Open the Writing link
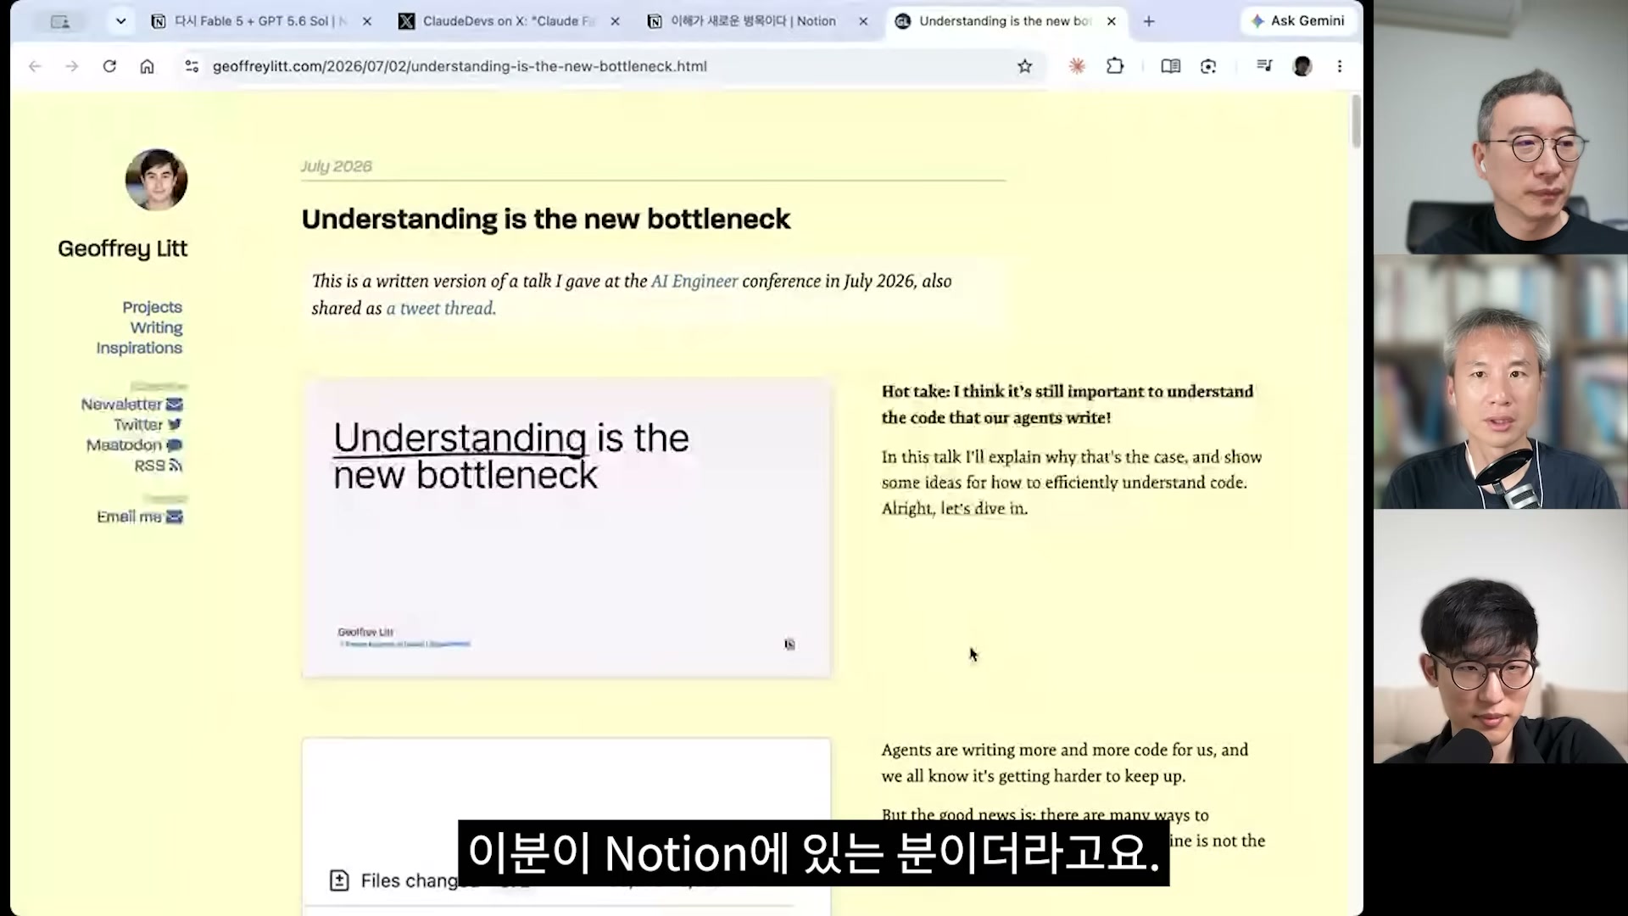1628x916 pixels. pyautogui.click(x=156, y=327)
